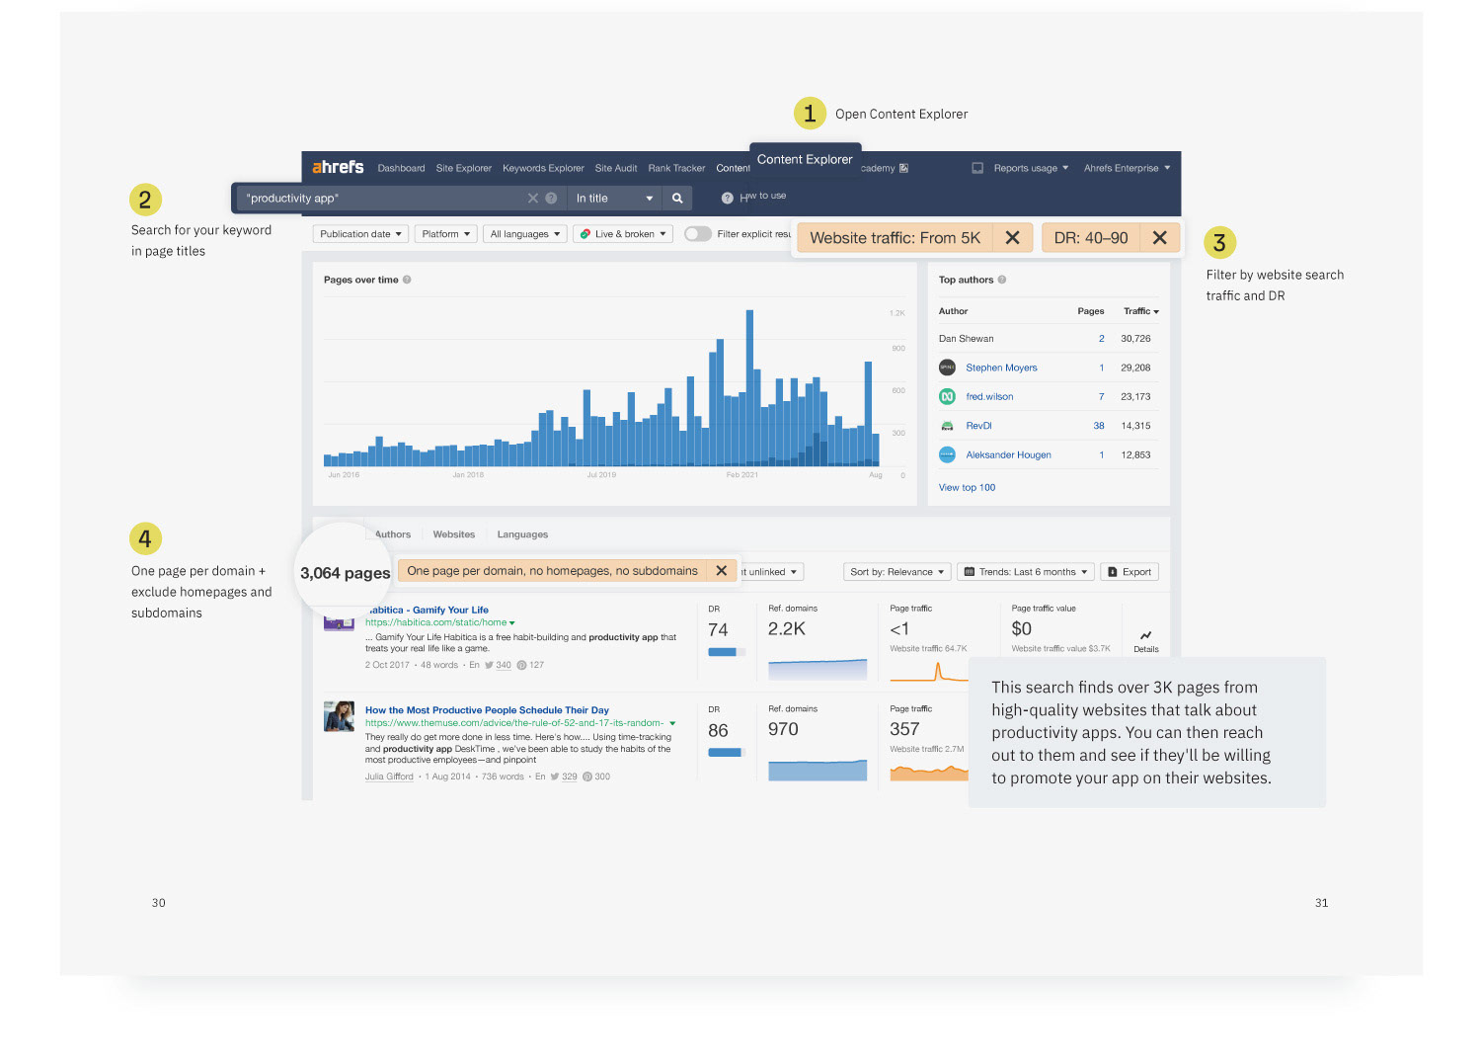
Task: Sort top authors by the Traffic column
Action: point(1140,311)
